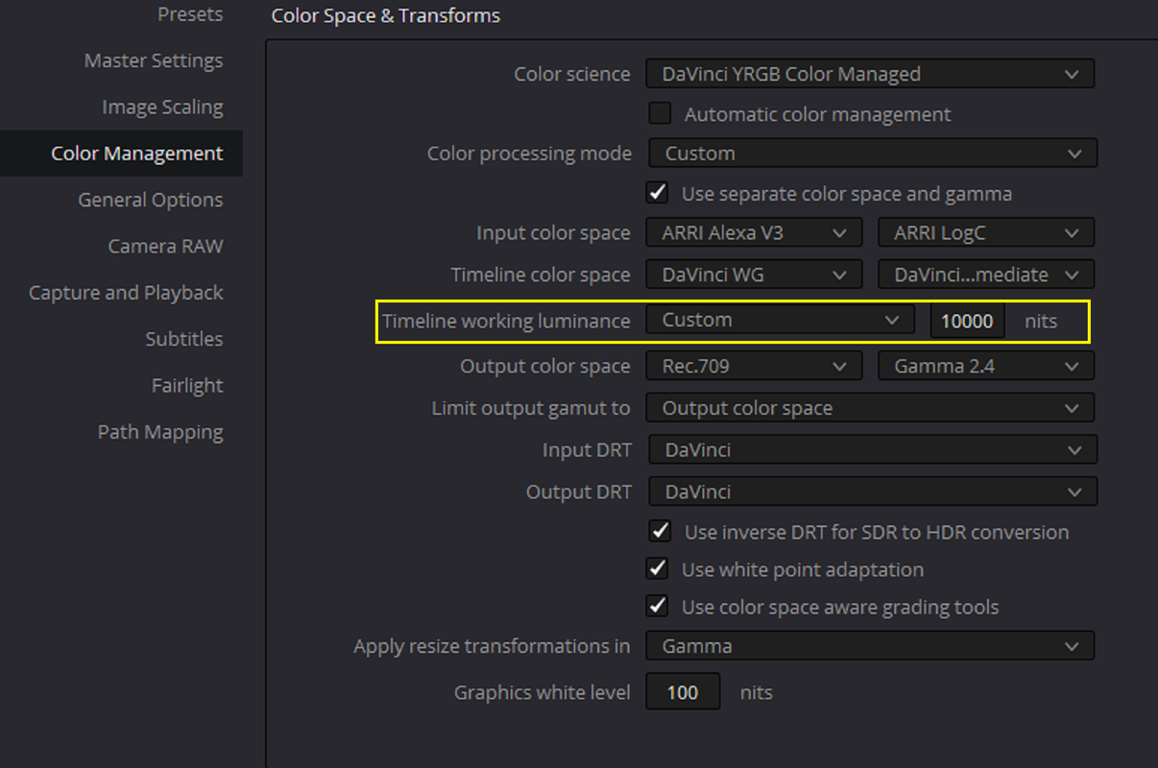
Task: Open the Output DRT dropdown
Action: pyautogui.click(x=873, y=492)
